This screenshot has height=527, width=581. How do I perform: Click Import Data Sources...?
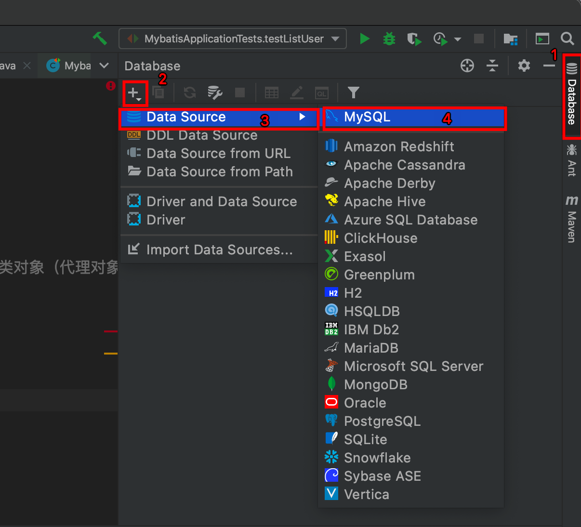[x=219, y=250]
